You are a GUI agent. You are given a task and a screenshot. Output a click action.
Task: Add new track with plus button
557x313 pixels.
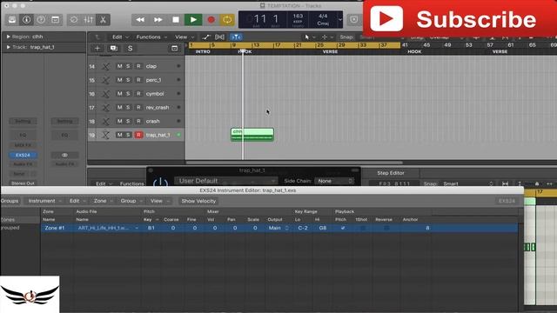pyautogui.click(x=97, y=49)
